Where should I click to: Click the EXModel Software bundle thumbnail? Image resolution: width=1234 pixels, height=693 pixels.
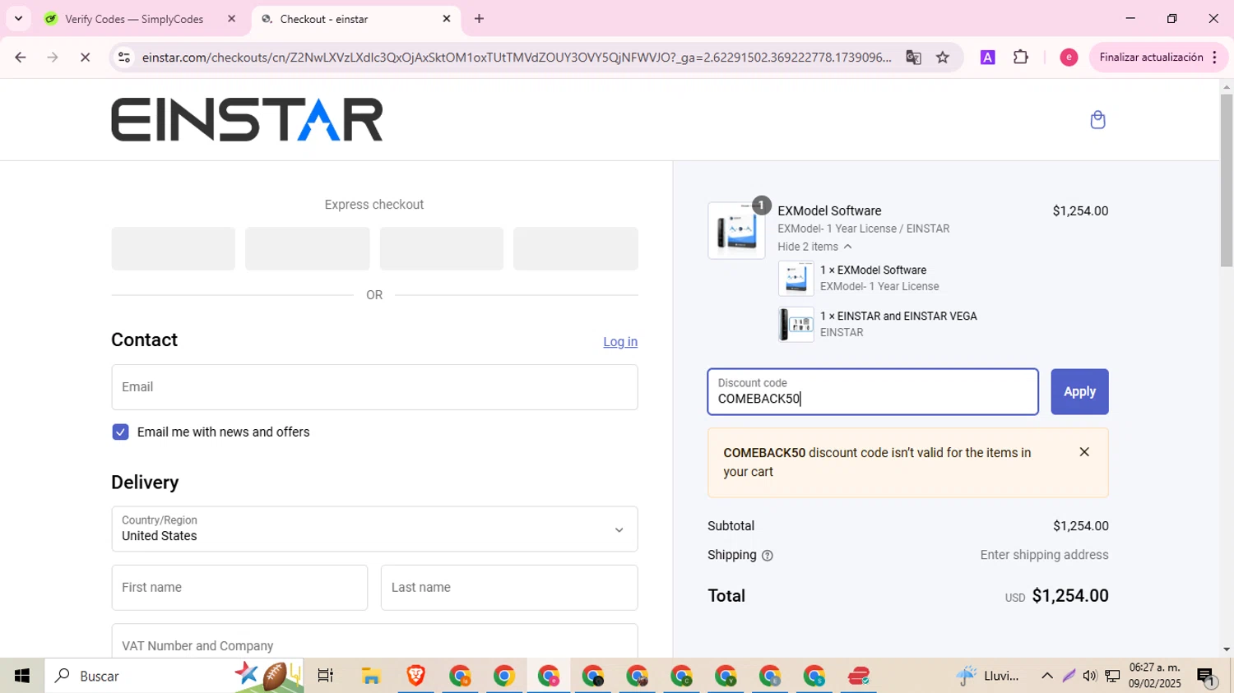736,231
